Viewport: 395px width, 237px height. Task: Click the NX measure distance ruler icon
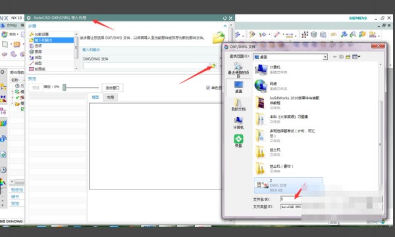[x=289, y=35]
